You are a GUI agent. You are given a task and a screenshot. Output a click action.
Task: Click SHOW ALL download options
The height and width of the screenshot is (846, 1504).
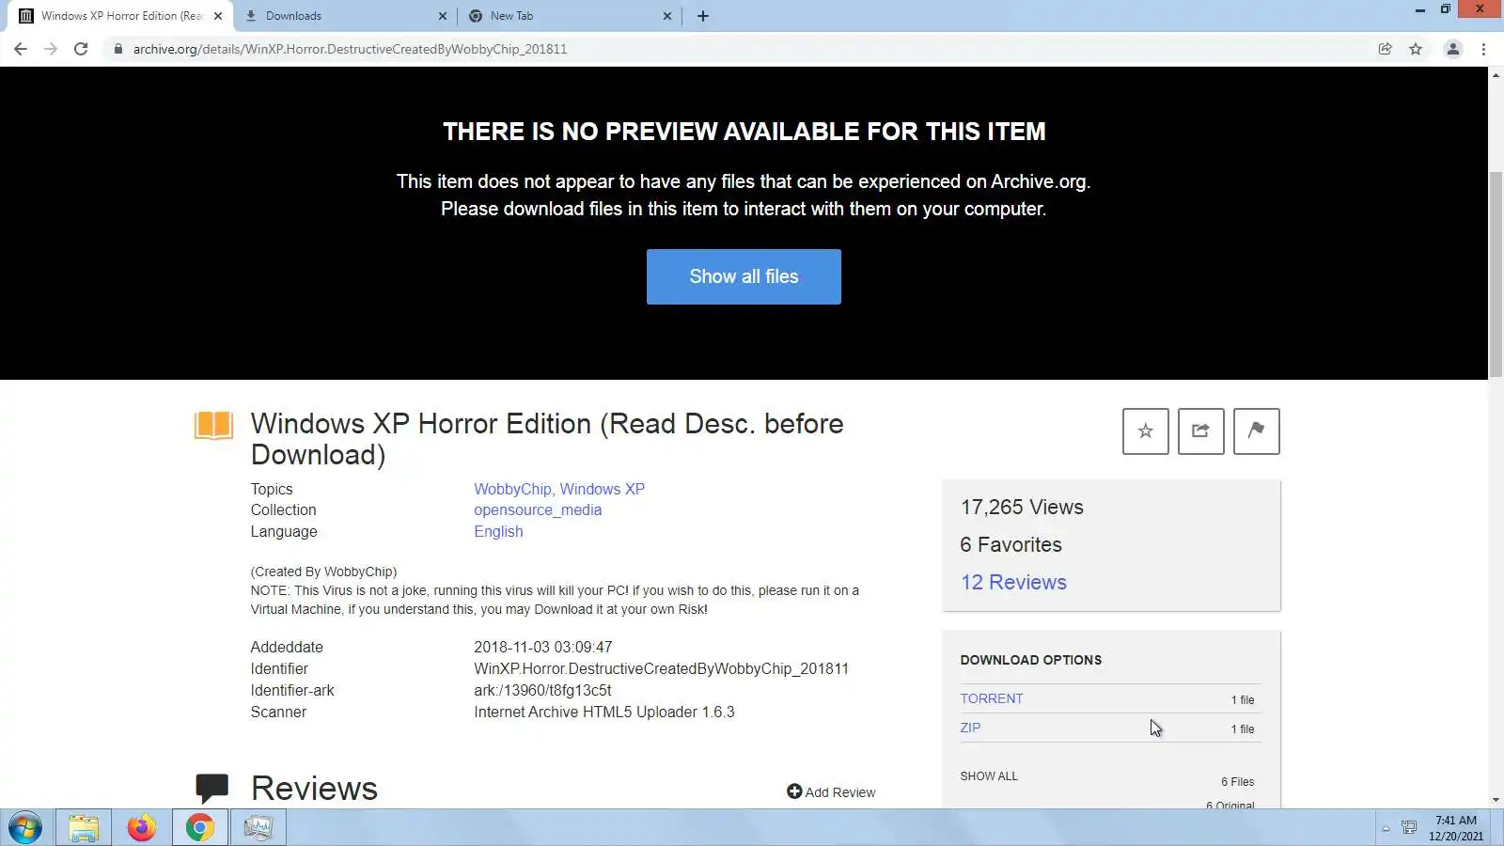point(989,776)
